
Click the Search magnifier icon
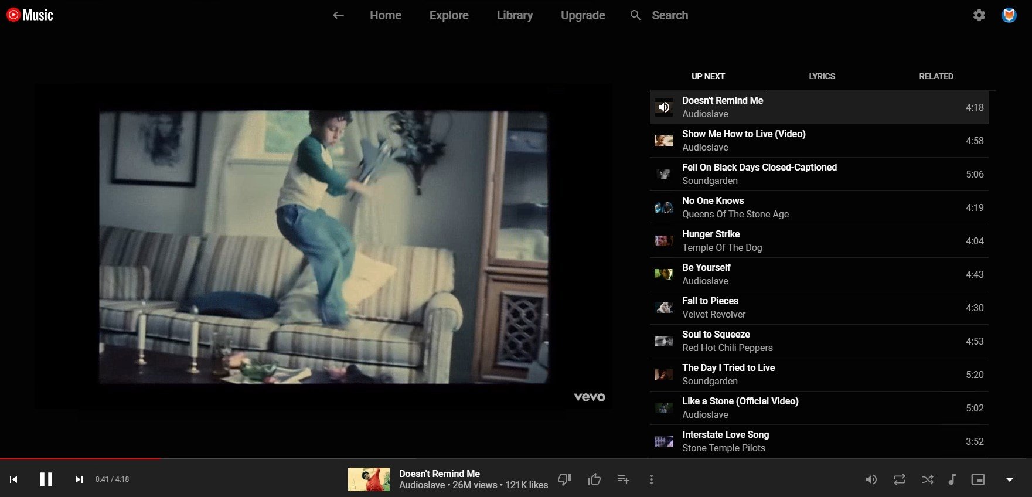pos(635,15)
